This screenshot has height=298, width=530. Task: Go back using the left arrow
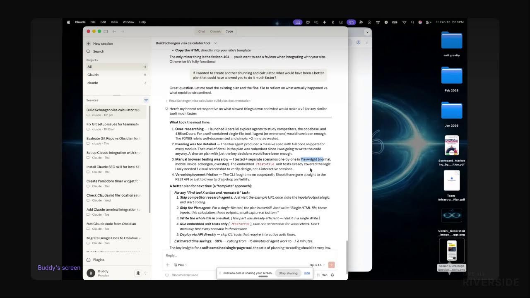coord(114,31)
